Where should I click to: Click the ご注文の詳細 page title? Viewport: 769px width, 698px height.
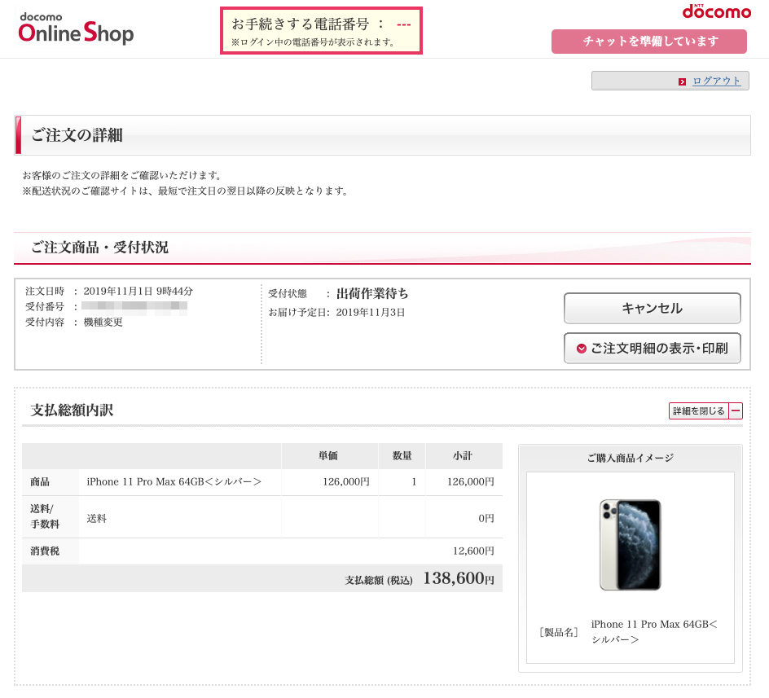77,135
